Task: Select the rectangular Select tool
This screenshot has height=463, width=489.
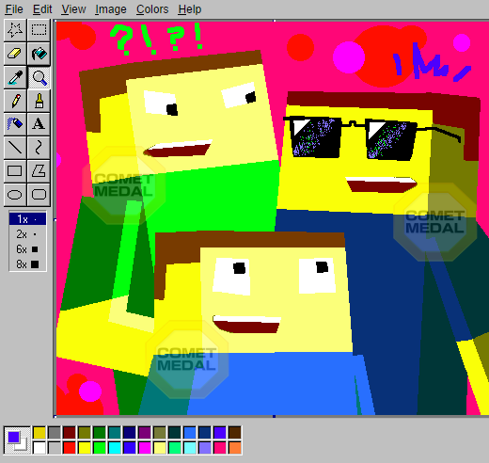Action: [x=39, y=30]
